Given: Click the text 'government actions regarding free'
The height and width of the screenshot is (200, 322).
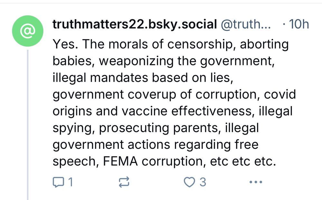Looking at the screenshot, I should tap(155, 145).
